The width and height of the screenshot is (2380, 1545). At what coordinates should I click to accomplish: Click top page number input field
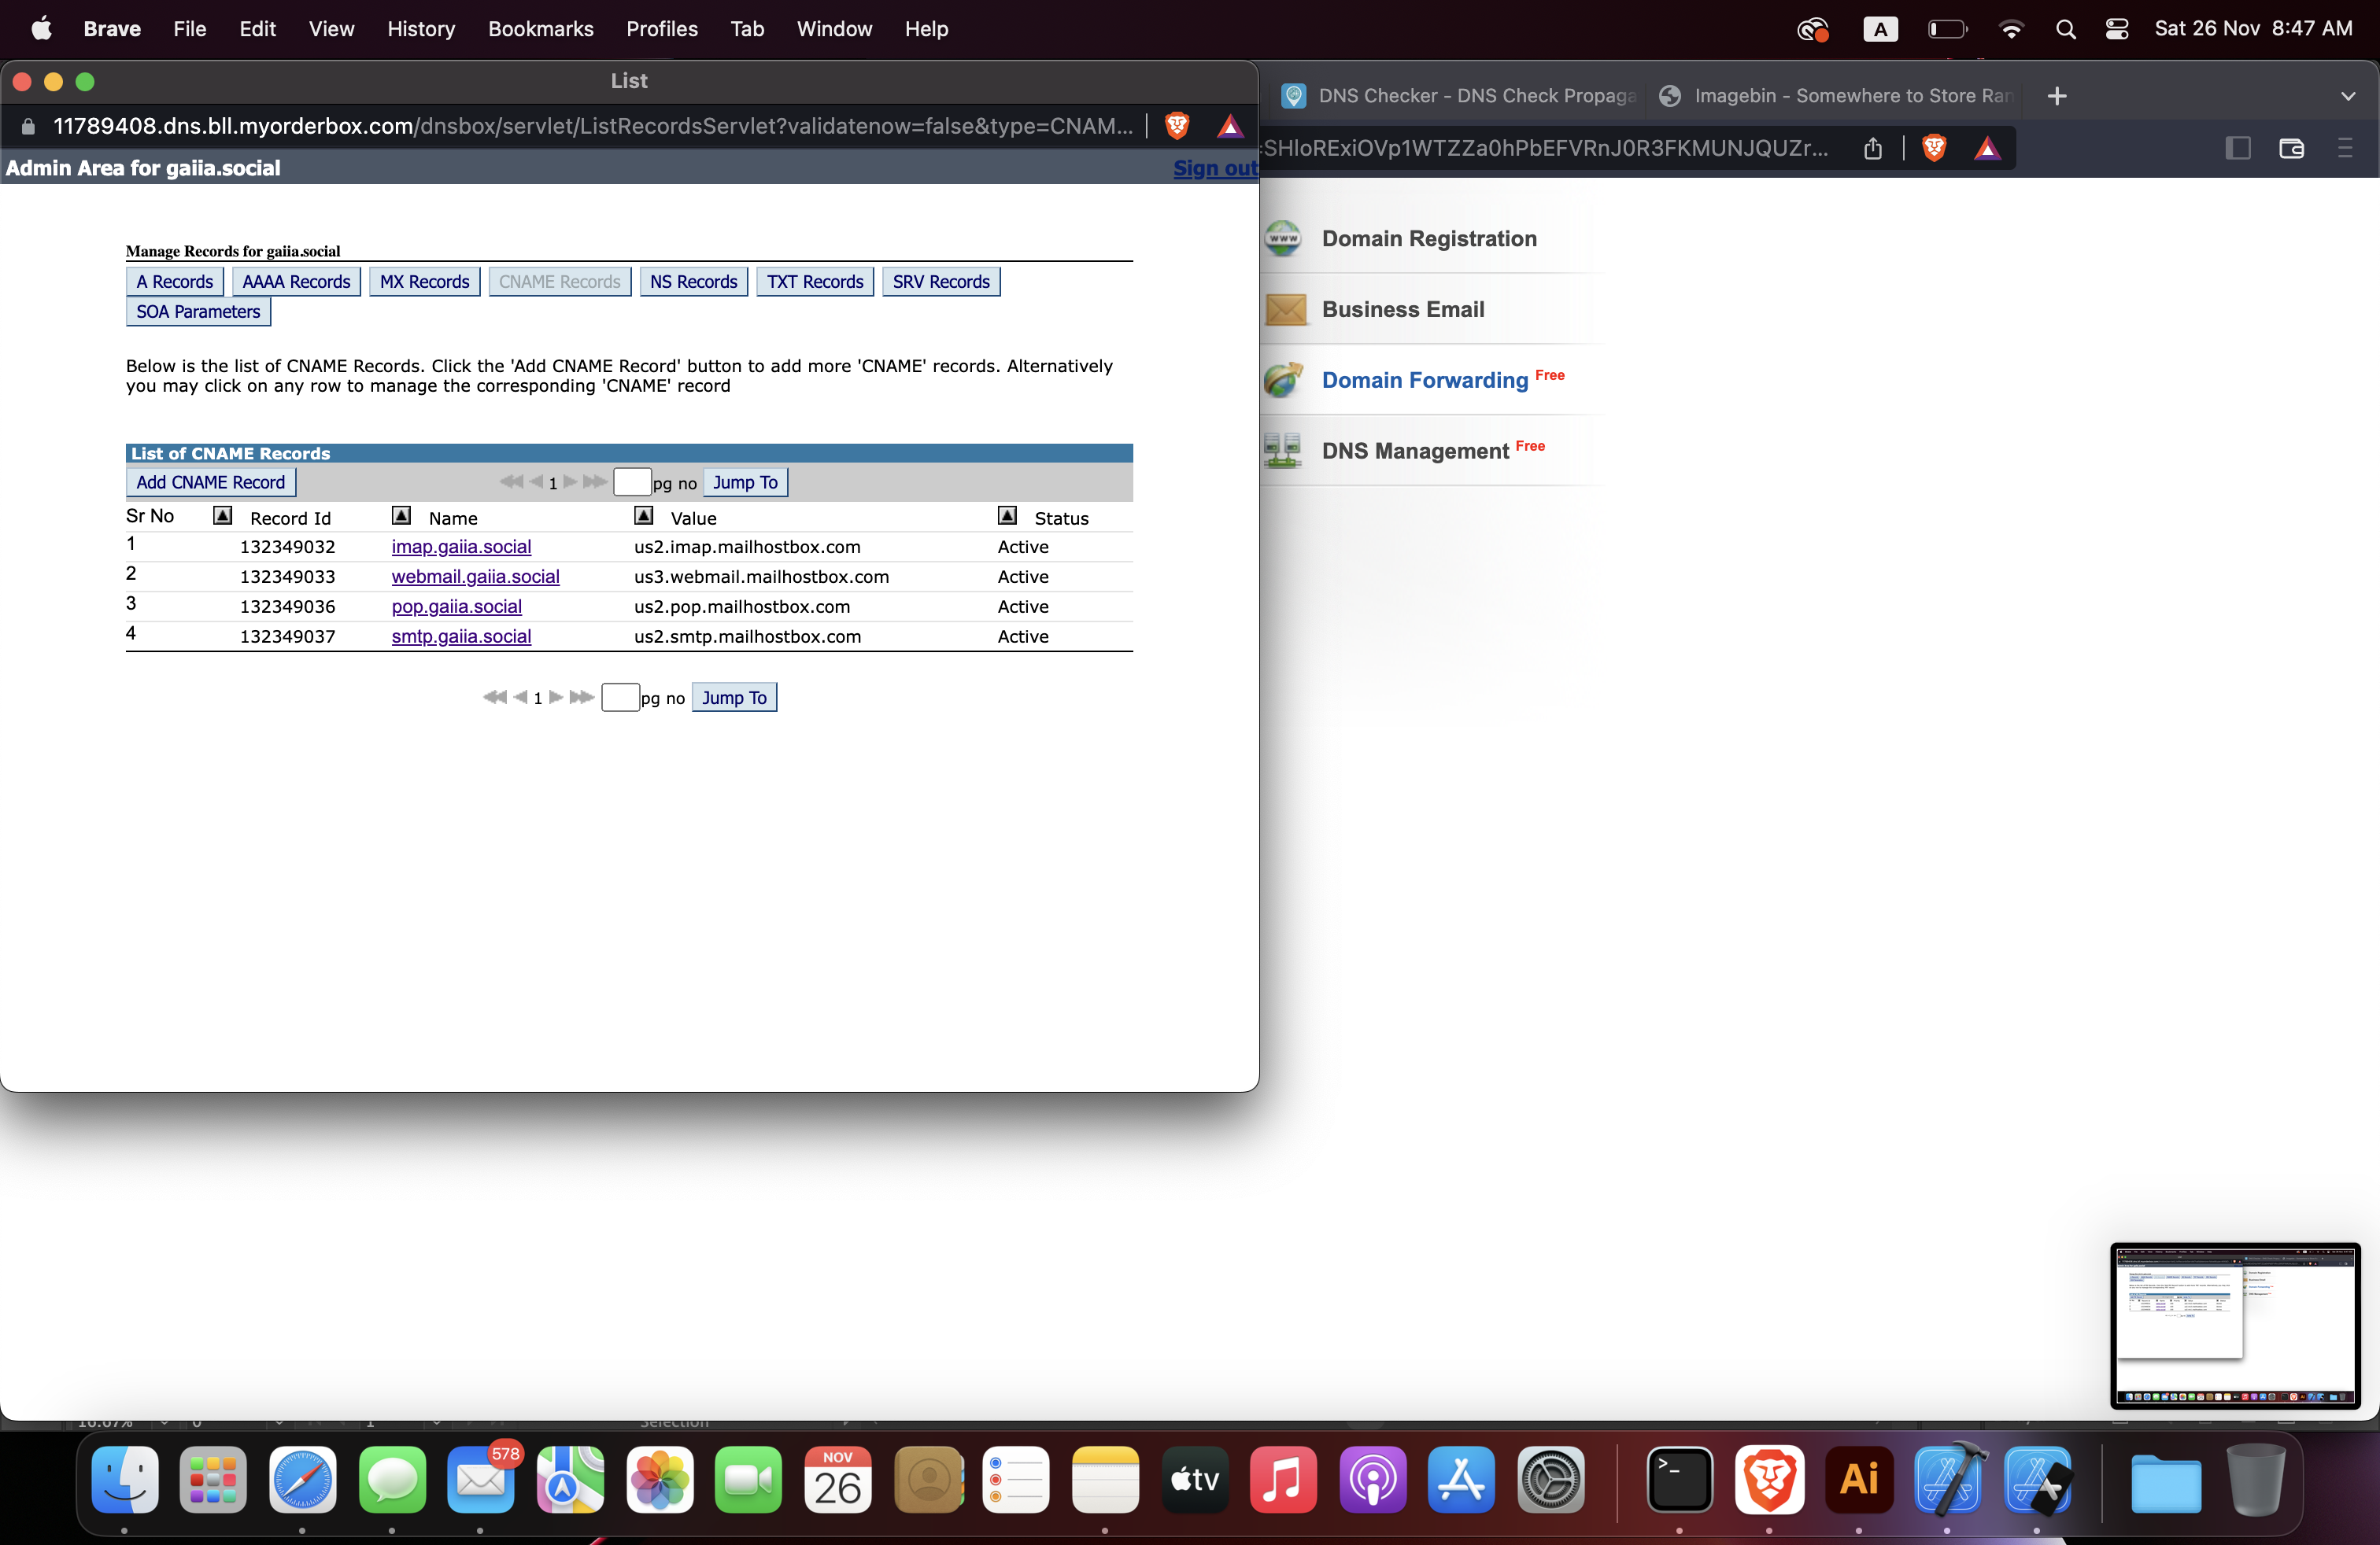tap(632, 483)
